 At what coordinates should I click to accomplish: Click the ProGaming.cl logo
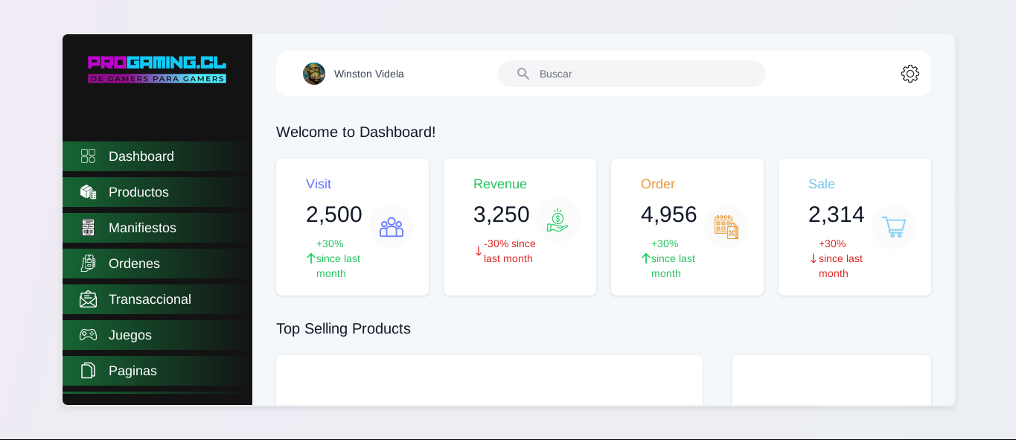click(157, 69)
